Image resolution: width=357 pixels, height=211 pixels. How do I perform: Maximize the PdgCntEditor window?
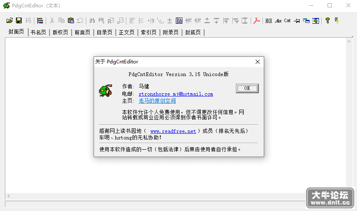330,5
